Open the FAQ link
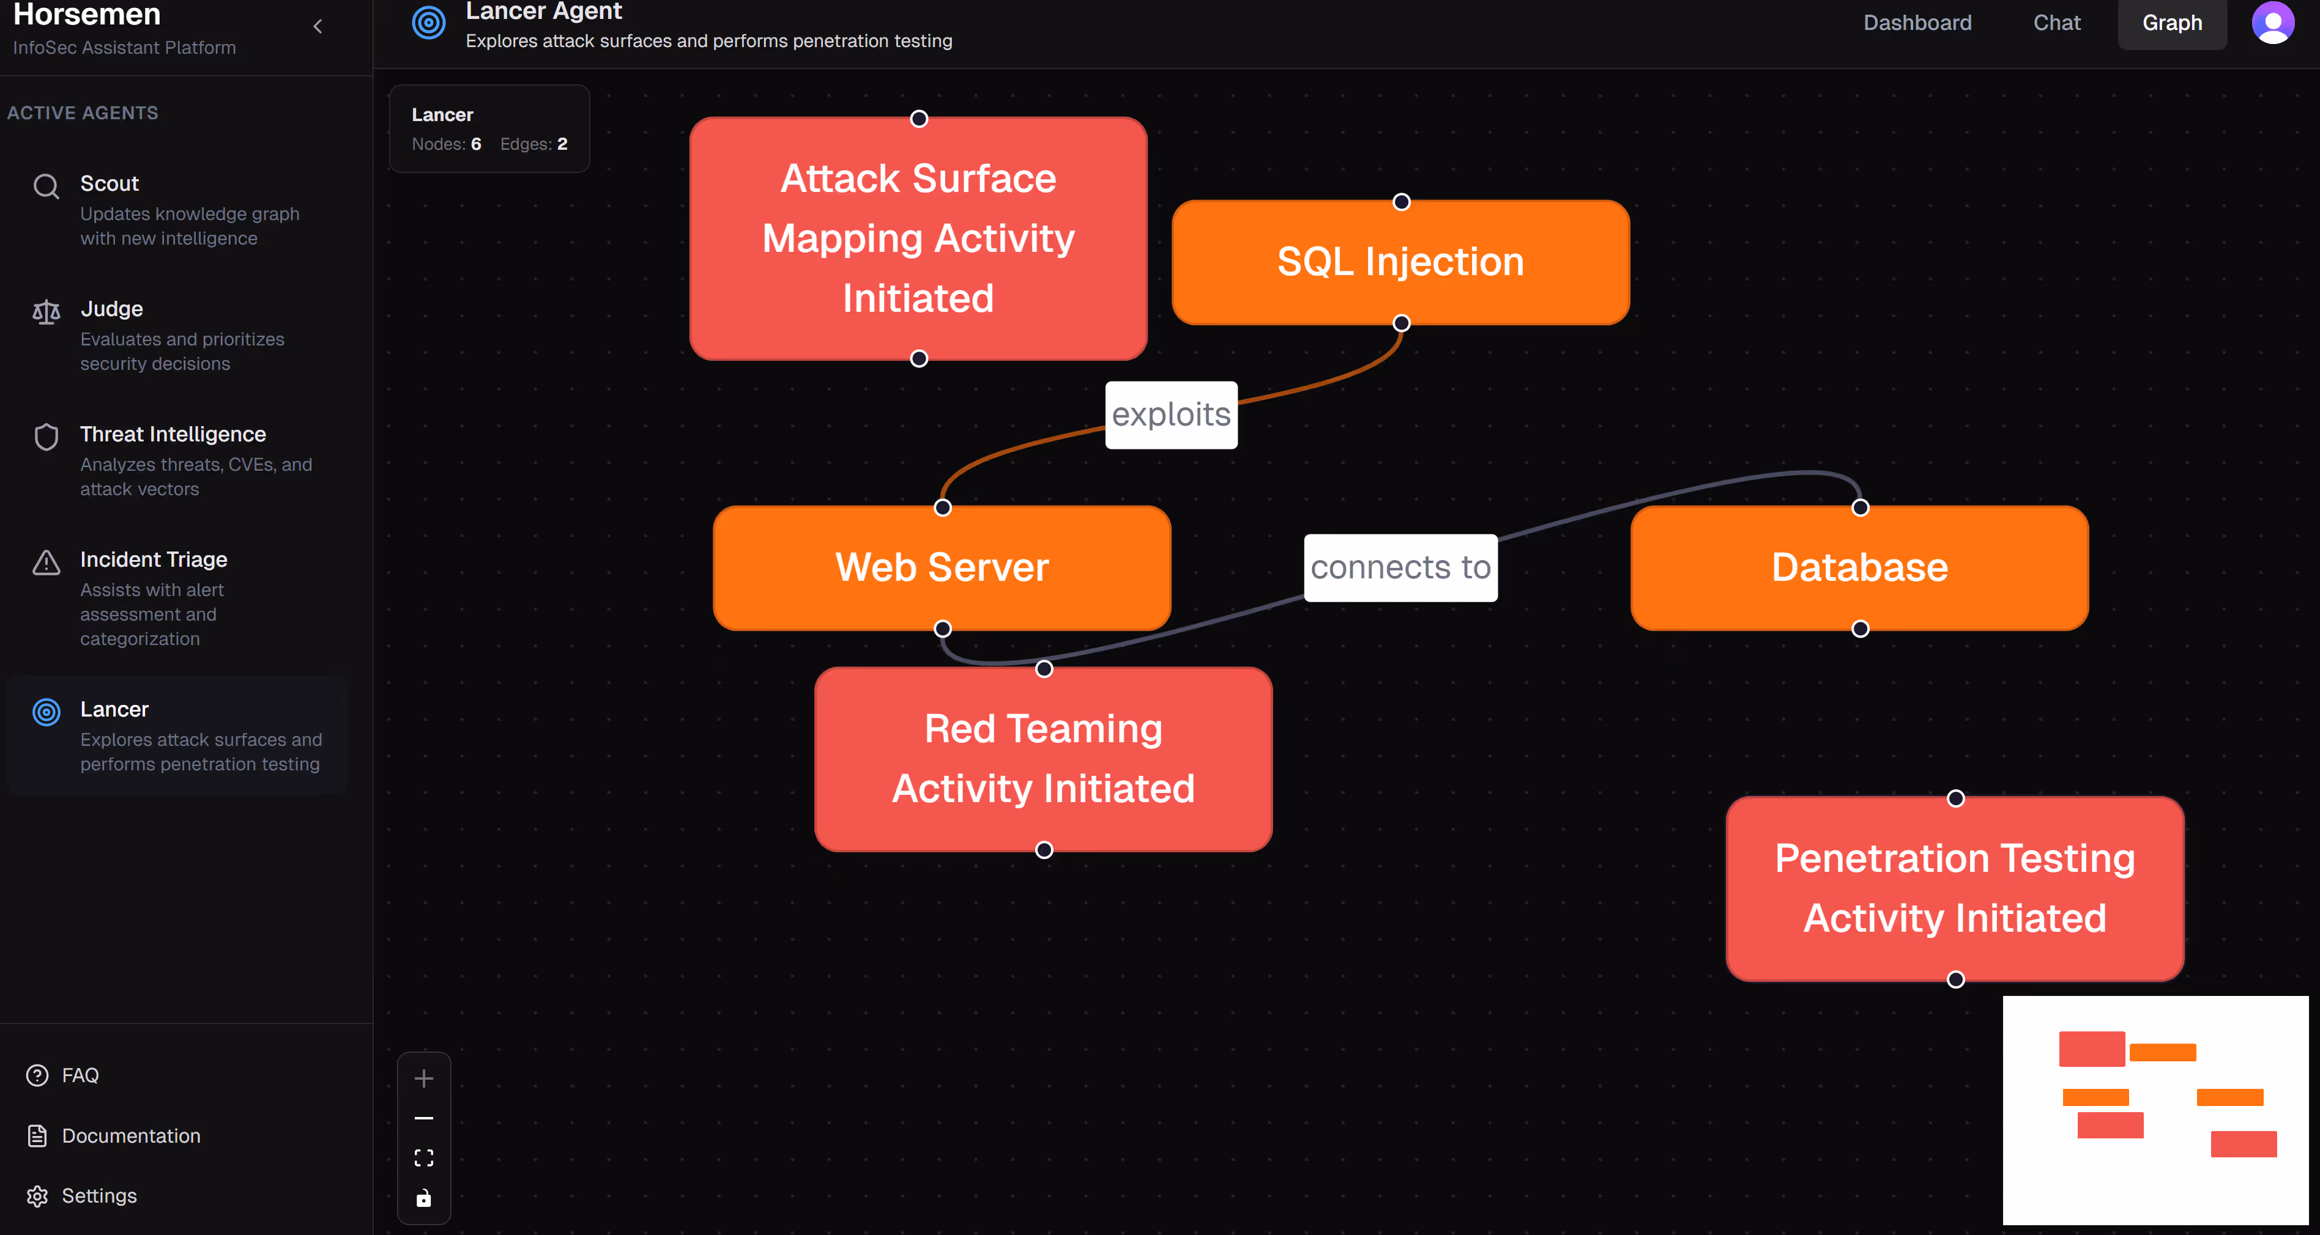 80,1075
